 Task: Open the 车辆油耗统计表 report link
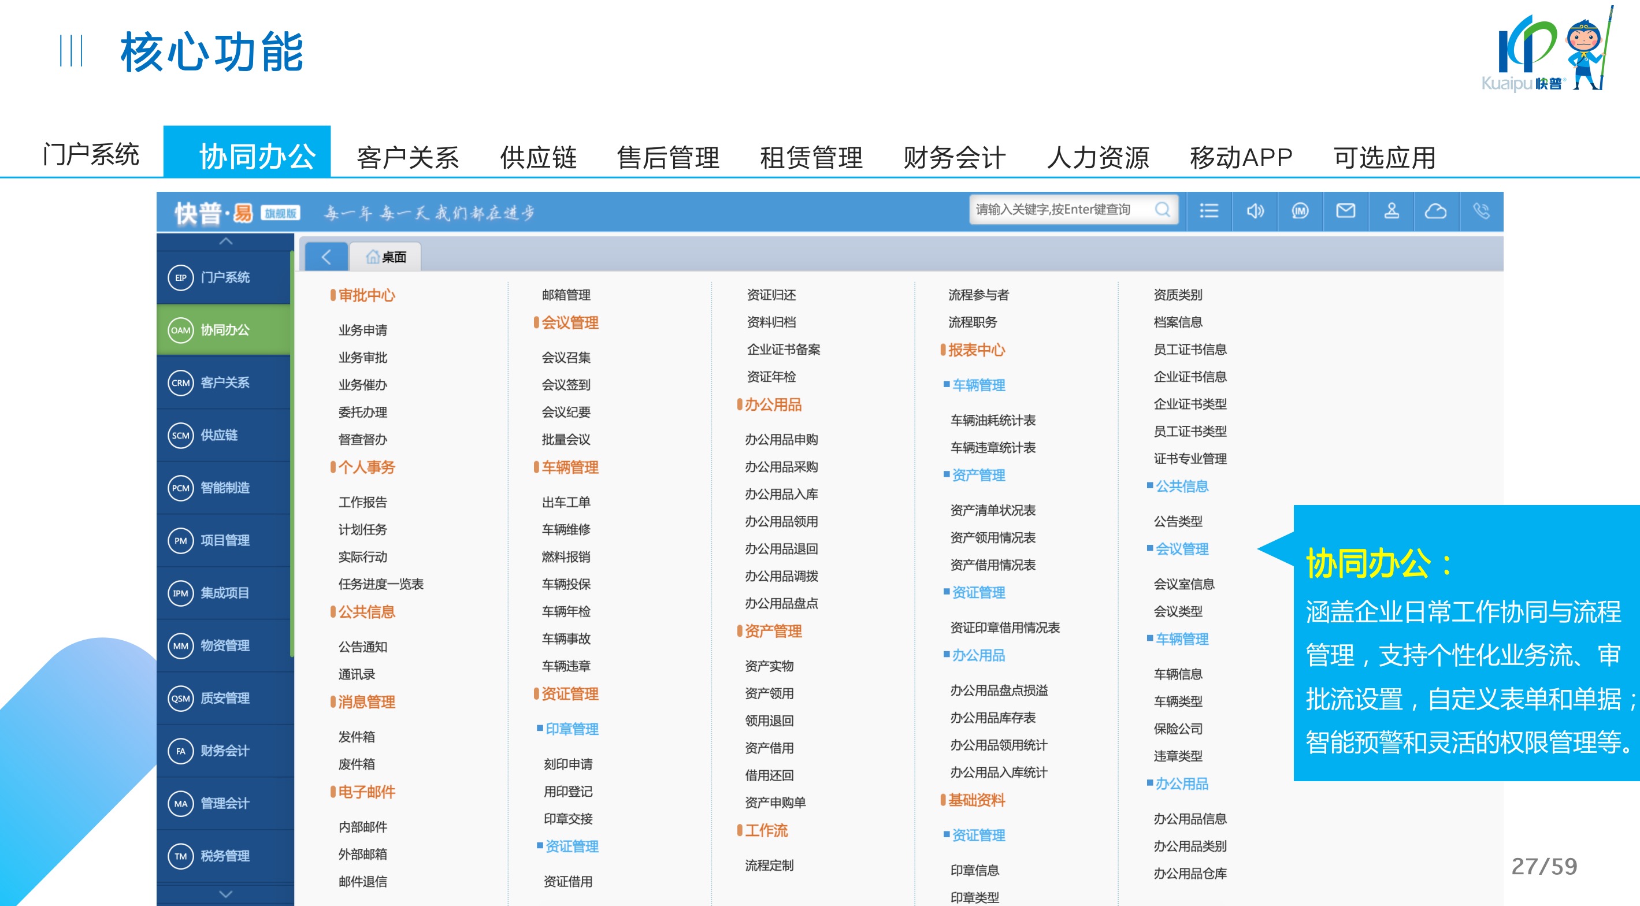coord(993,420)
